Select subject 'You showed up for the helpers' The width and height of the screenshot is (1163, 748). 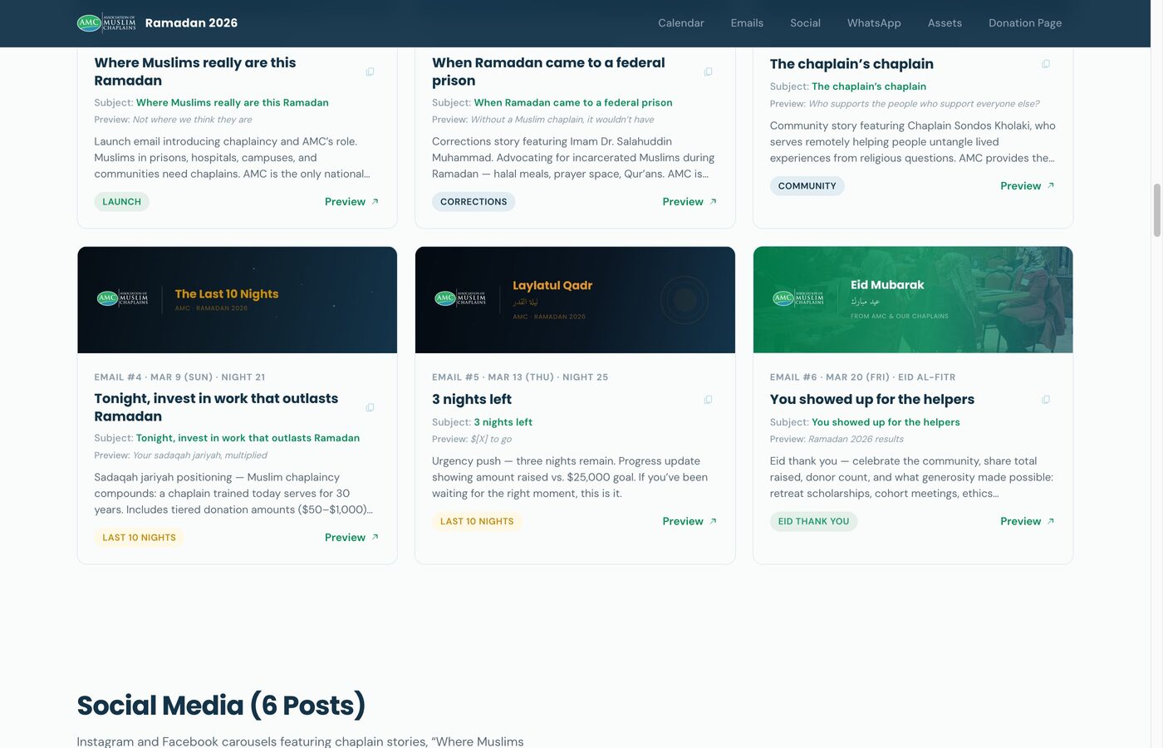point(886,422)
